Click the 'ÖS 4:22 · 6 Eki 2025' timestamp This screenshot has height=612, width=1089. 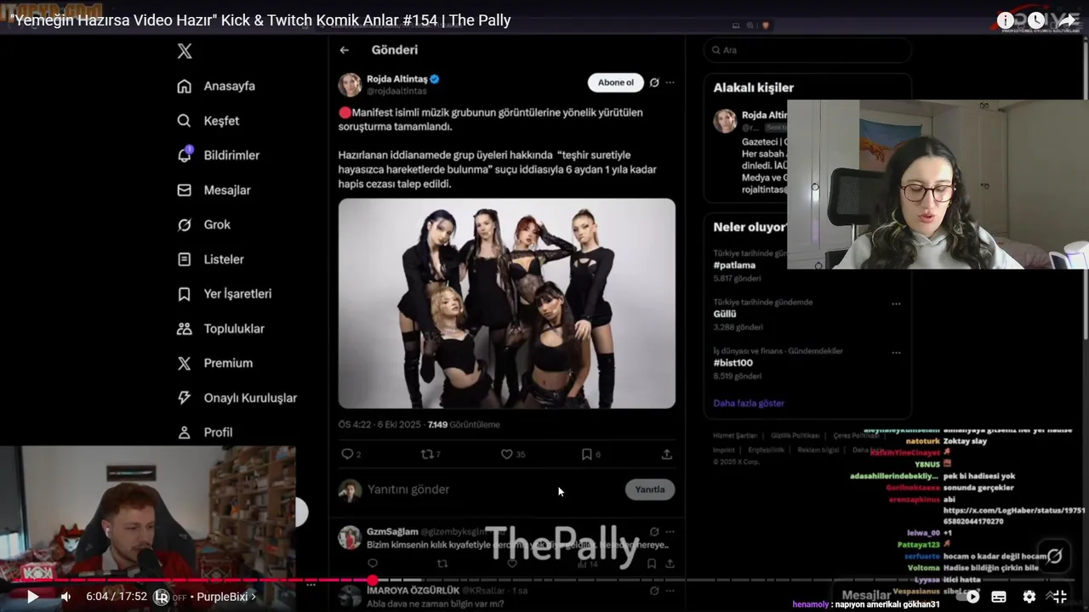(x=380, y=424)
